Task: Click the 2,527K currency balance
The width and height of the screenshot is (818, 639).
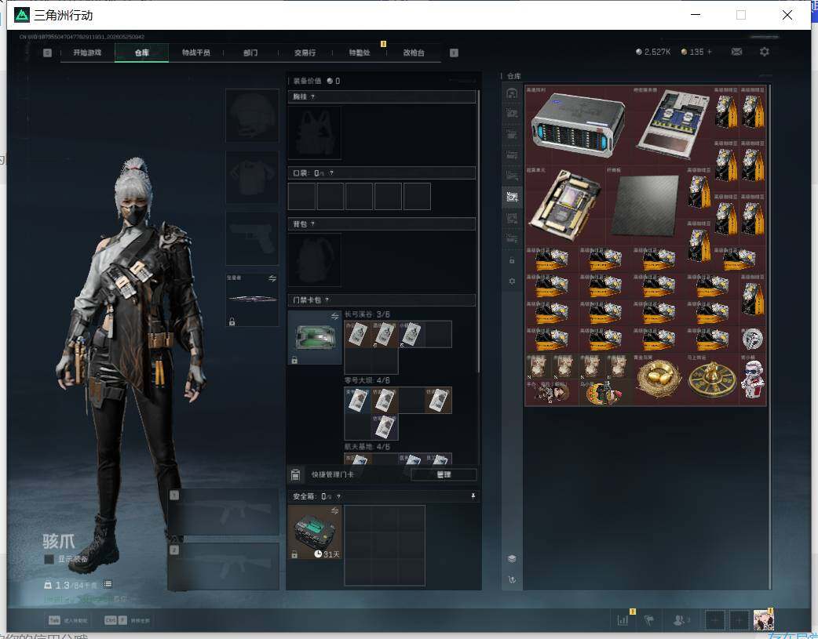Action: (653, 52)
